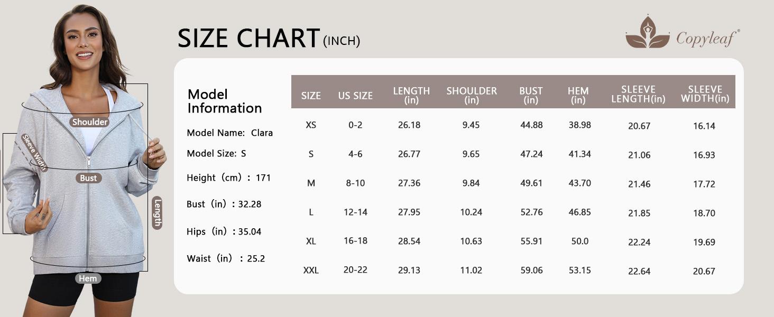Select the XS size row label
This screenshot has height=317, width=774.
(311, 125)
